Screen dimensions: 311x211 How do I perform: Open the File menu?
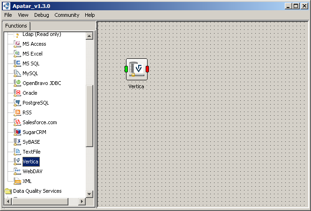coord(8,15)
